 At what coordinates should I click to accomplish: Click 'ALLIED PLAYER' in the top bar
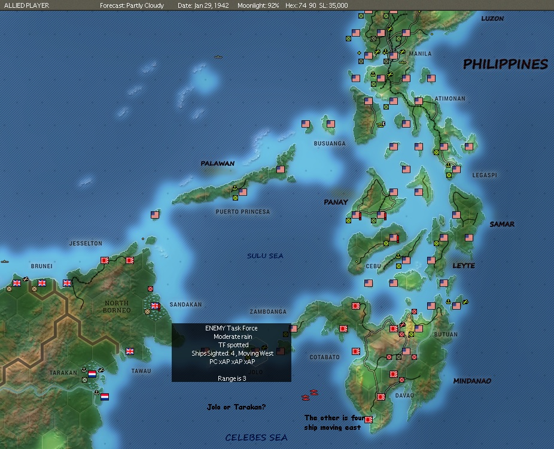pyautogui.click(x=26, y=5)
